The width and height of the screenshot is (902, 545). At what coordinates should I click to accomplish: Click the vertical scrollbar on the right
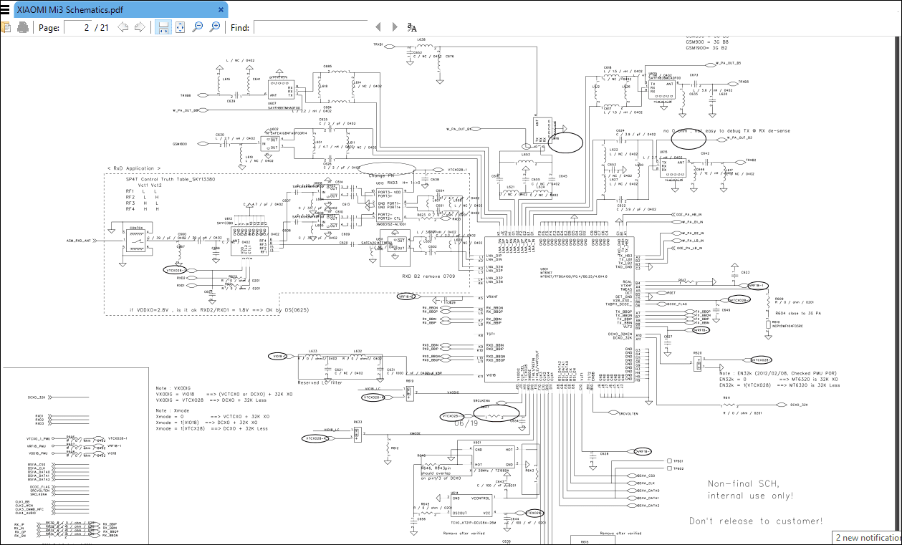click(x=898, y=286)
